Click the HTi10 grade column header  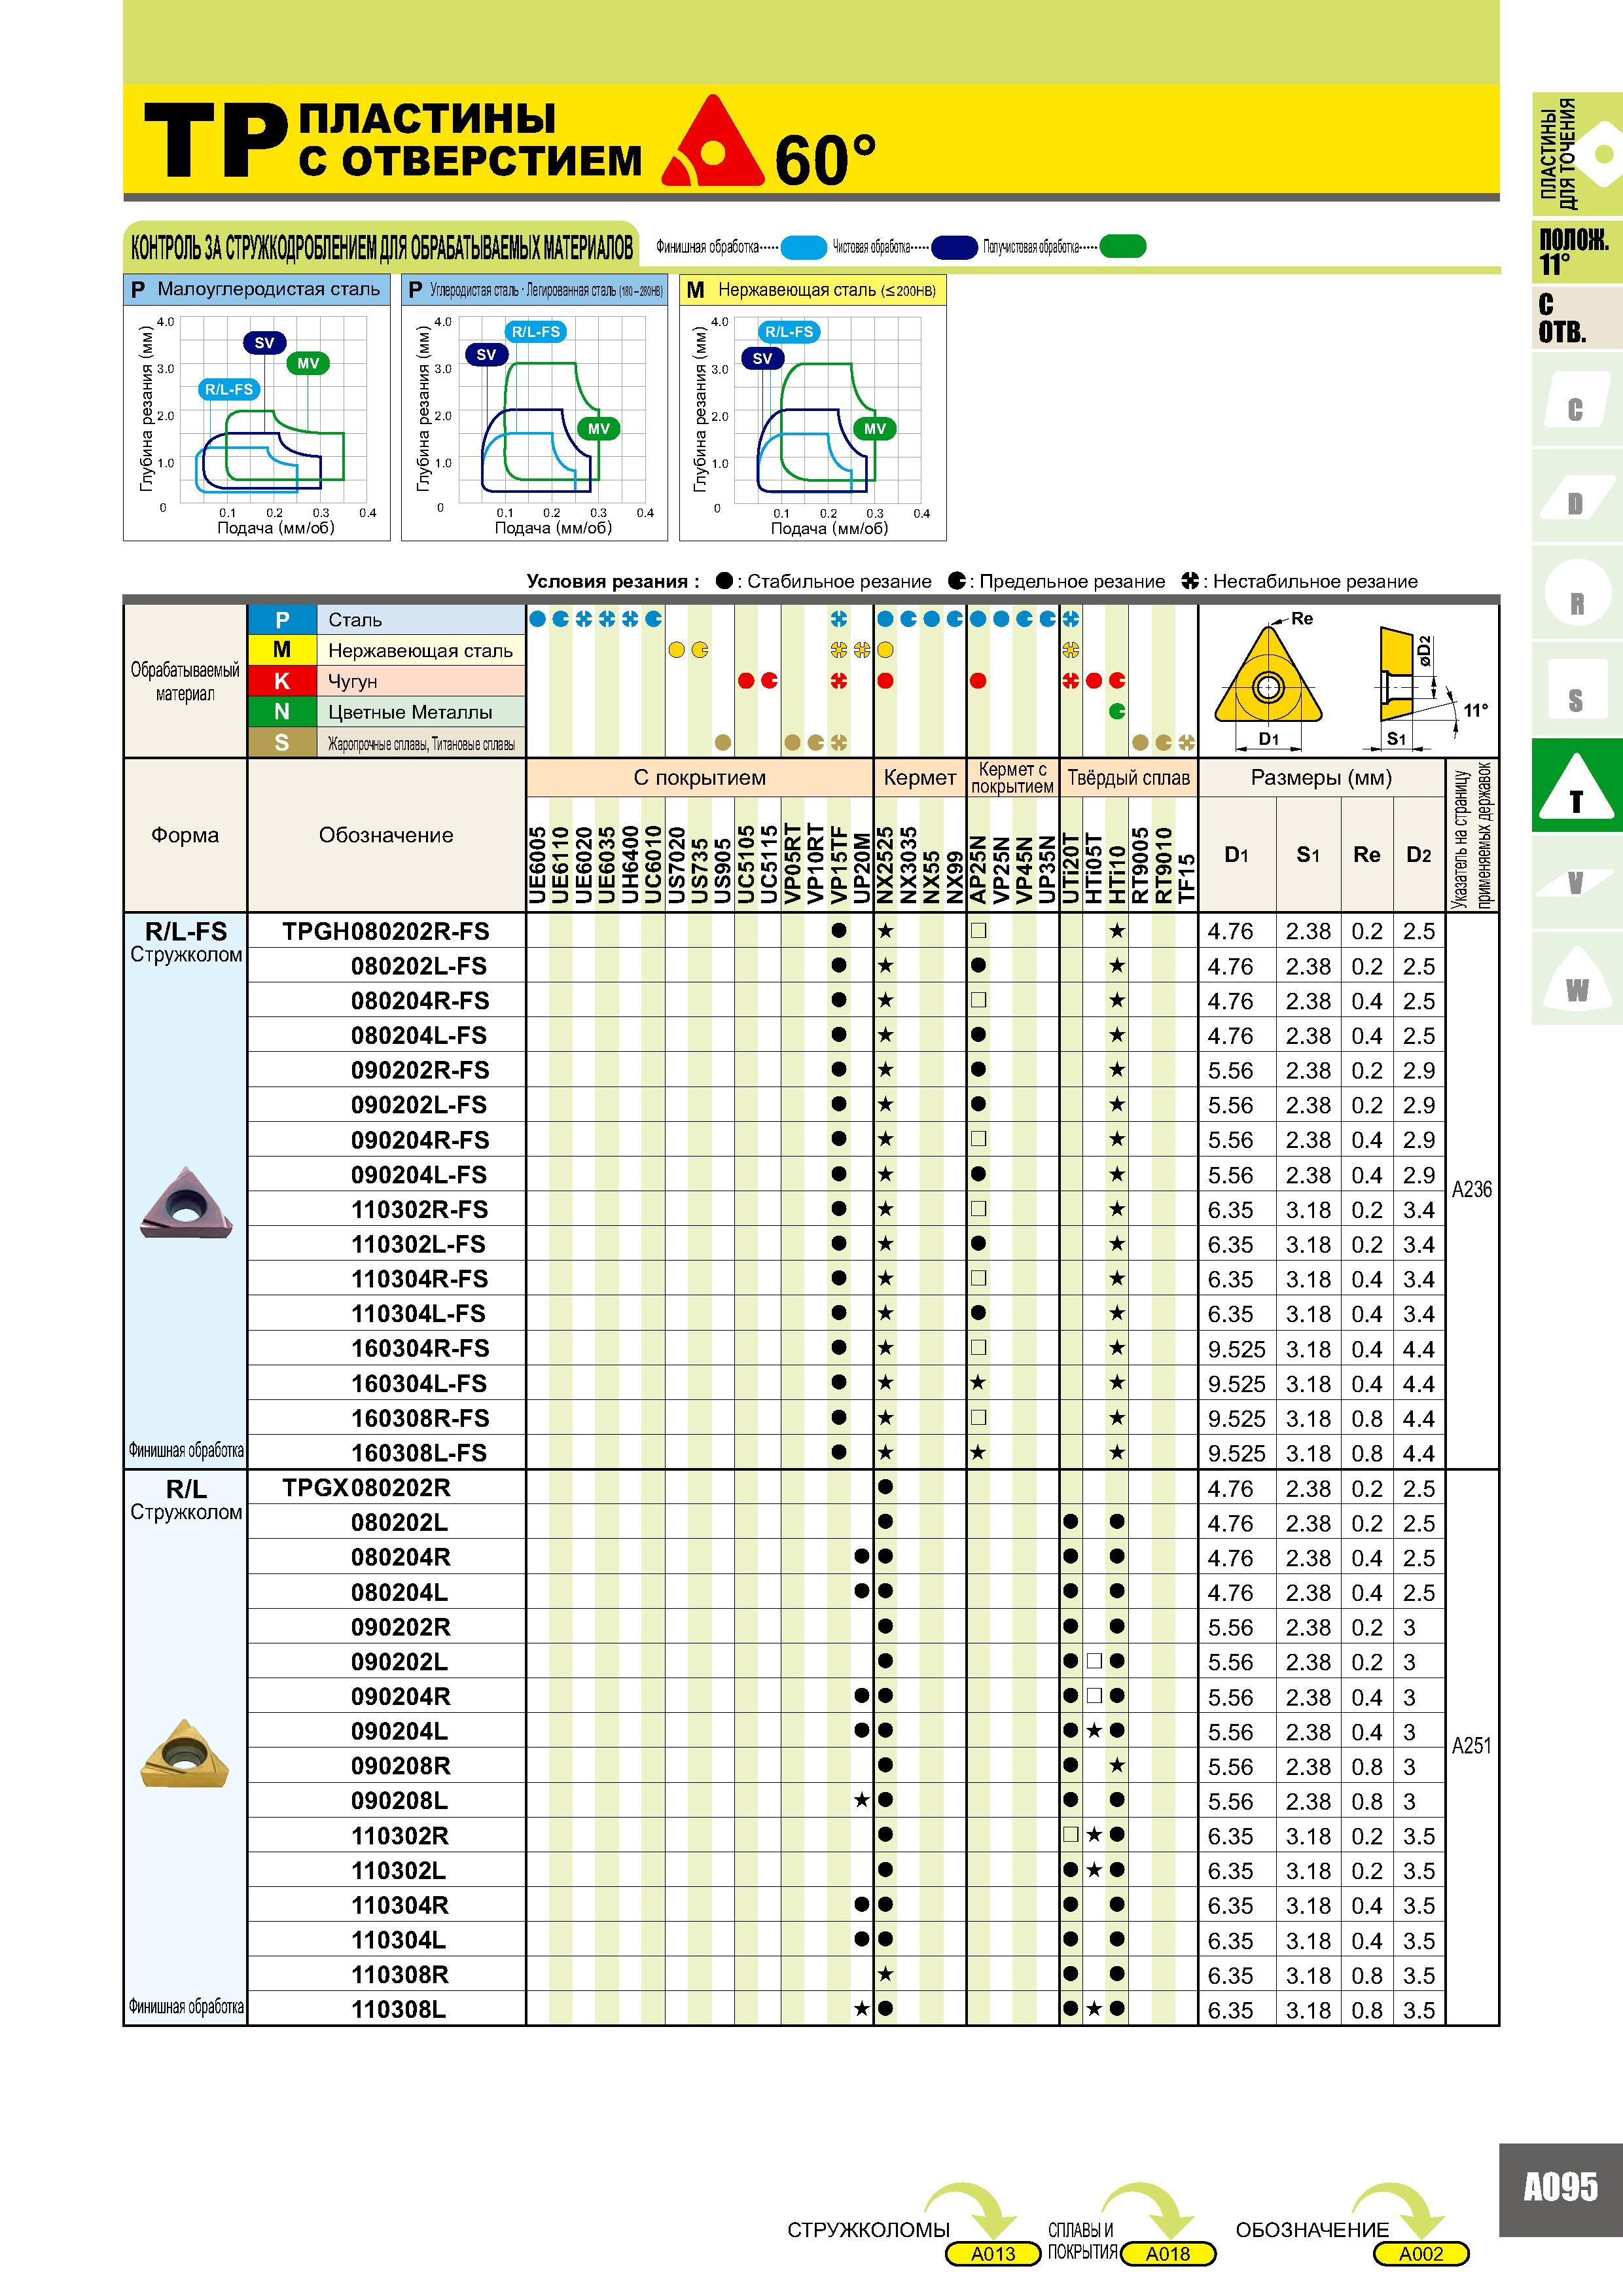click(x=1117, y=873)
